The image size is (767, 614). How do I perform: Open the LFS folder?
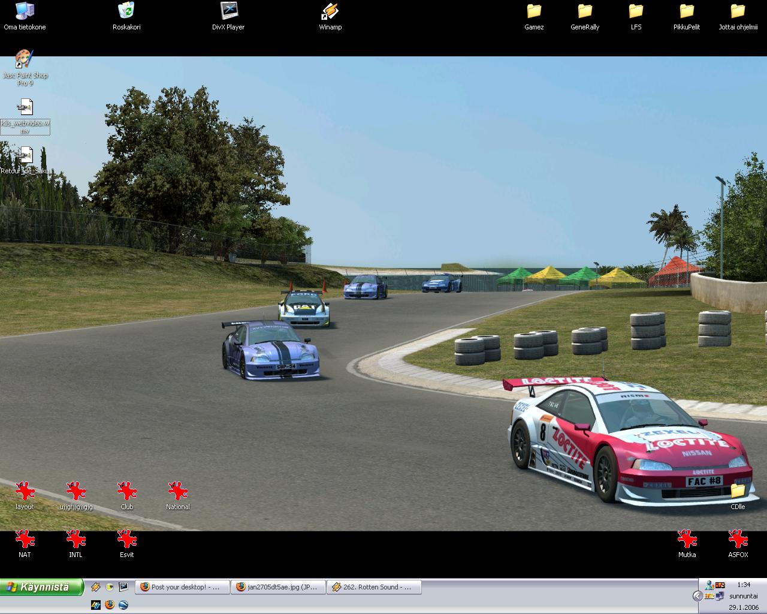[636, 16]
